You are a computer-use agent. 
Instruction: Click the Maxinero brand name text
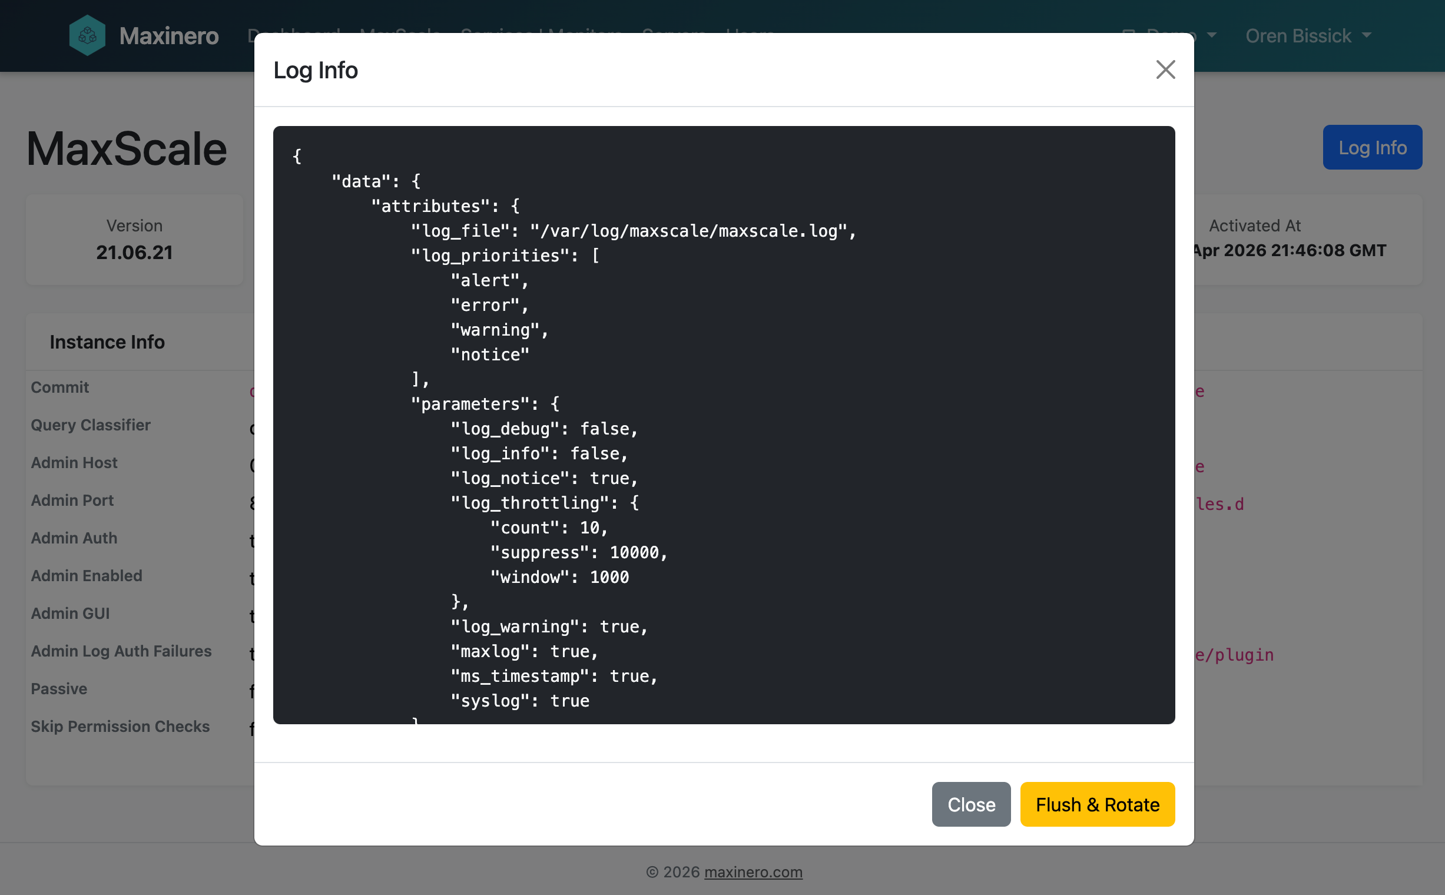tap(169, 35)
